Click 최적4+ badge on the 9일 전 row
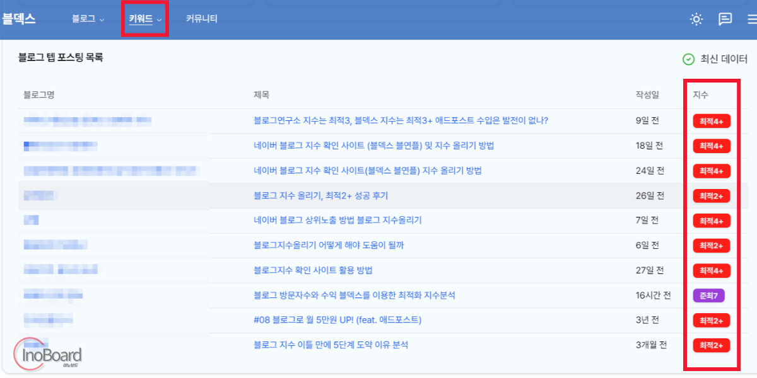 (712, 121)
